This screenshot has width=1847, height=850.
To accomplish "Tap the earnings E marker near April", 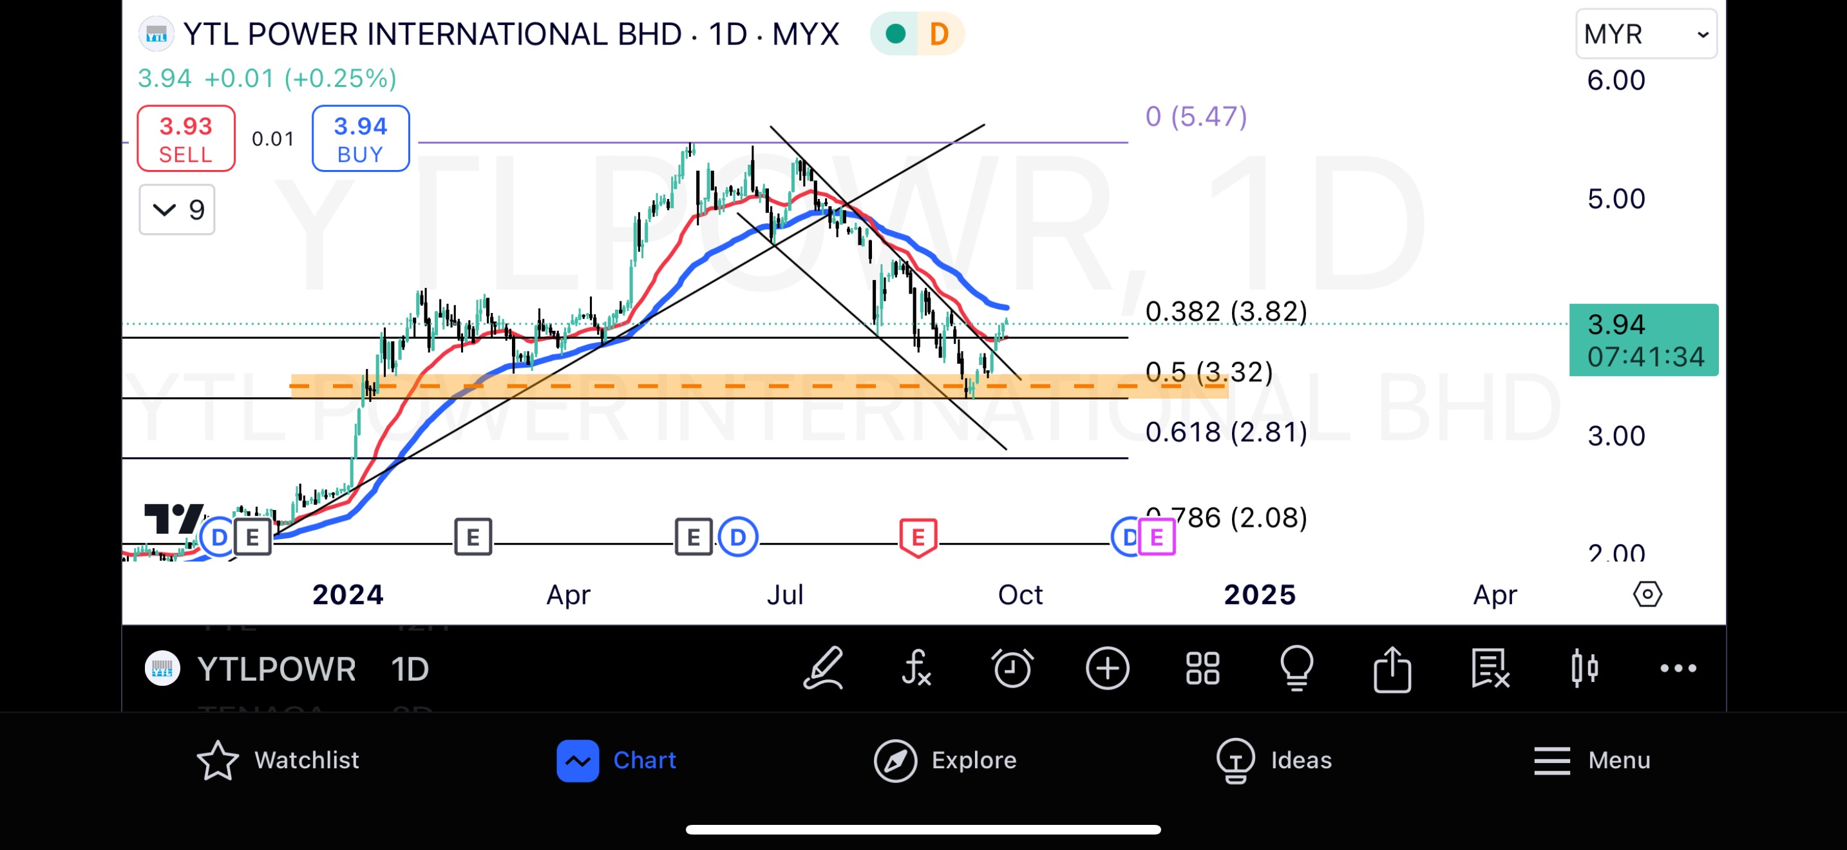I will [x=473, y=538].
